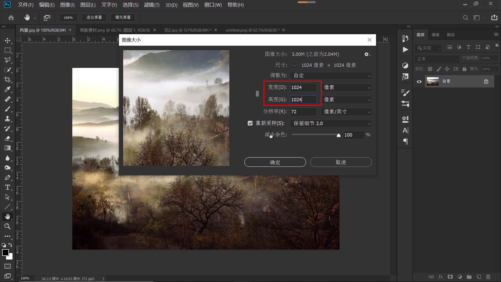The width and height of the screenshot is (501, 282).
Task: Pick the Gradient tool
Action: [8, 148]
